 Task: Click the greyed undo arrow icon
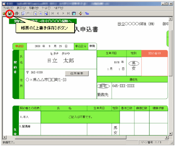point(28,14)
